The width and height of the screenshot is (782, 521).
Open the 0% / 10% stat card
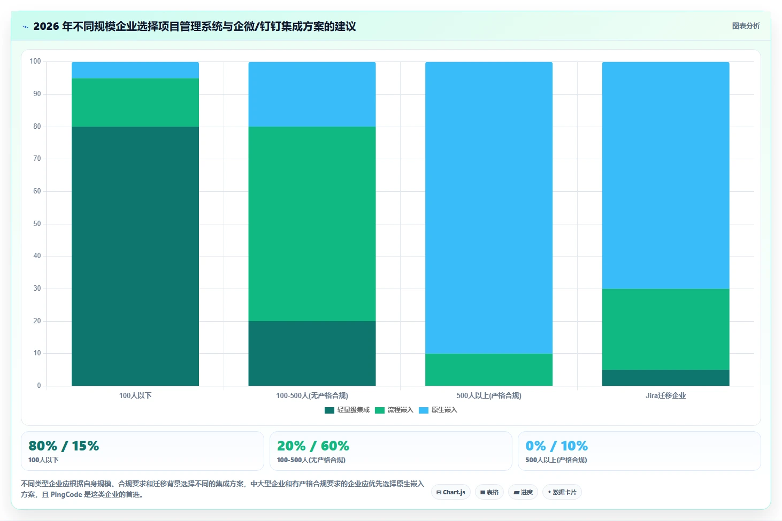pyautogui.click(x=639, y=451)
